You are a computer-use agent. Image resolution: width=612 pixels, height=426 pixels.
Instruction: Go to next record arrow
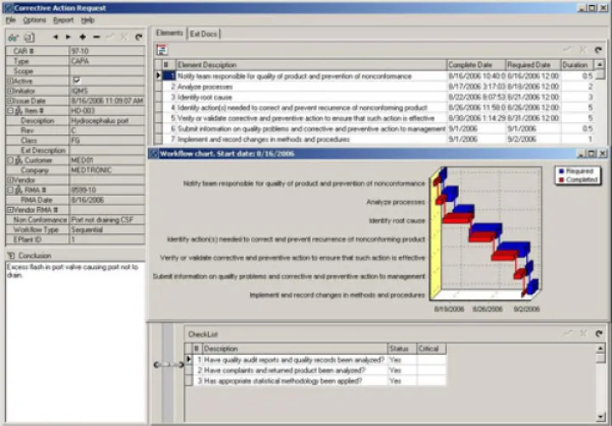tap(69, 37)
